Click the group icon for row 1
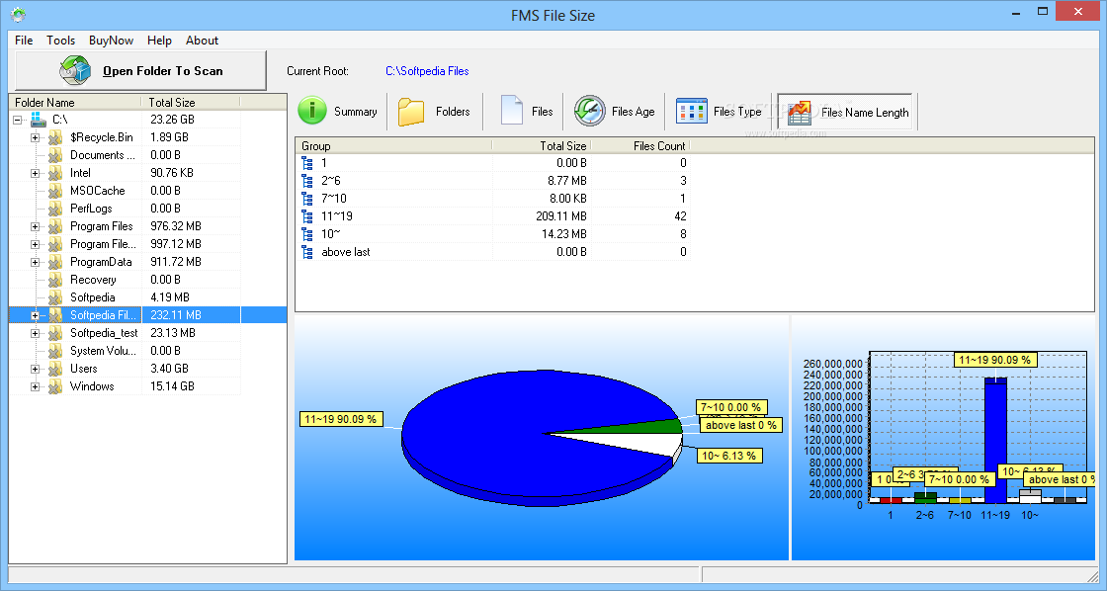This screenshot has width=1107, height=591. click(x=307, y=163)
